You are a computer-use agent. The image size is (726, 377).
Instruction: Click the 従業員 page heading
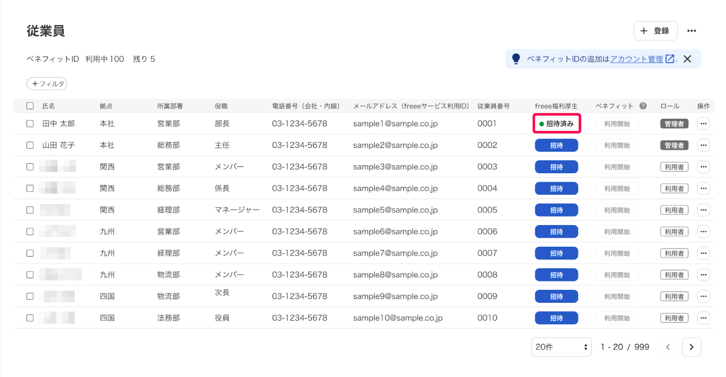(x=46, y=31)
